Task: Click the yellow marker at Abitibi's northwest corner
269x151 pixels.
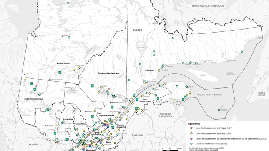Action: (25, 79)
